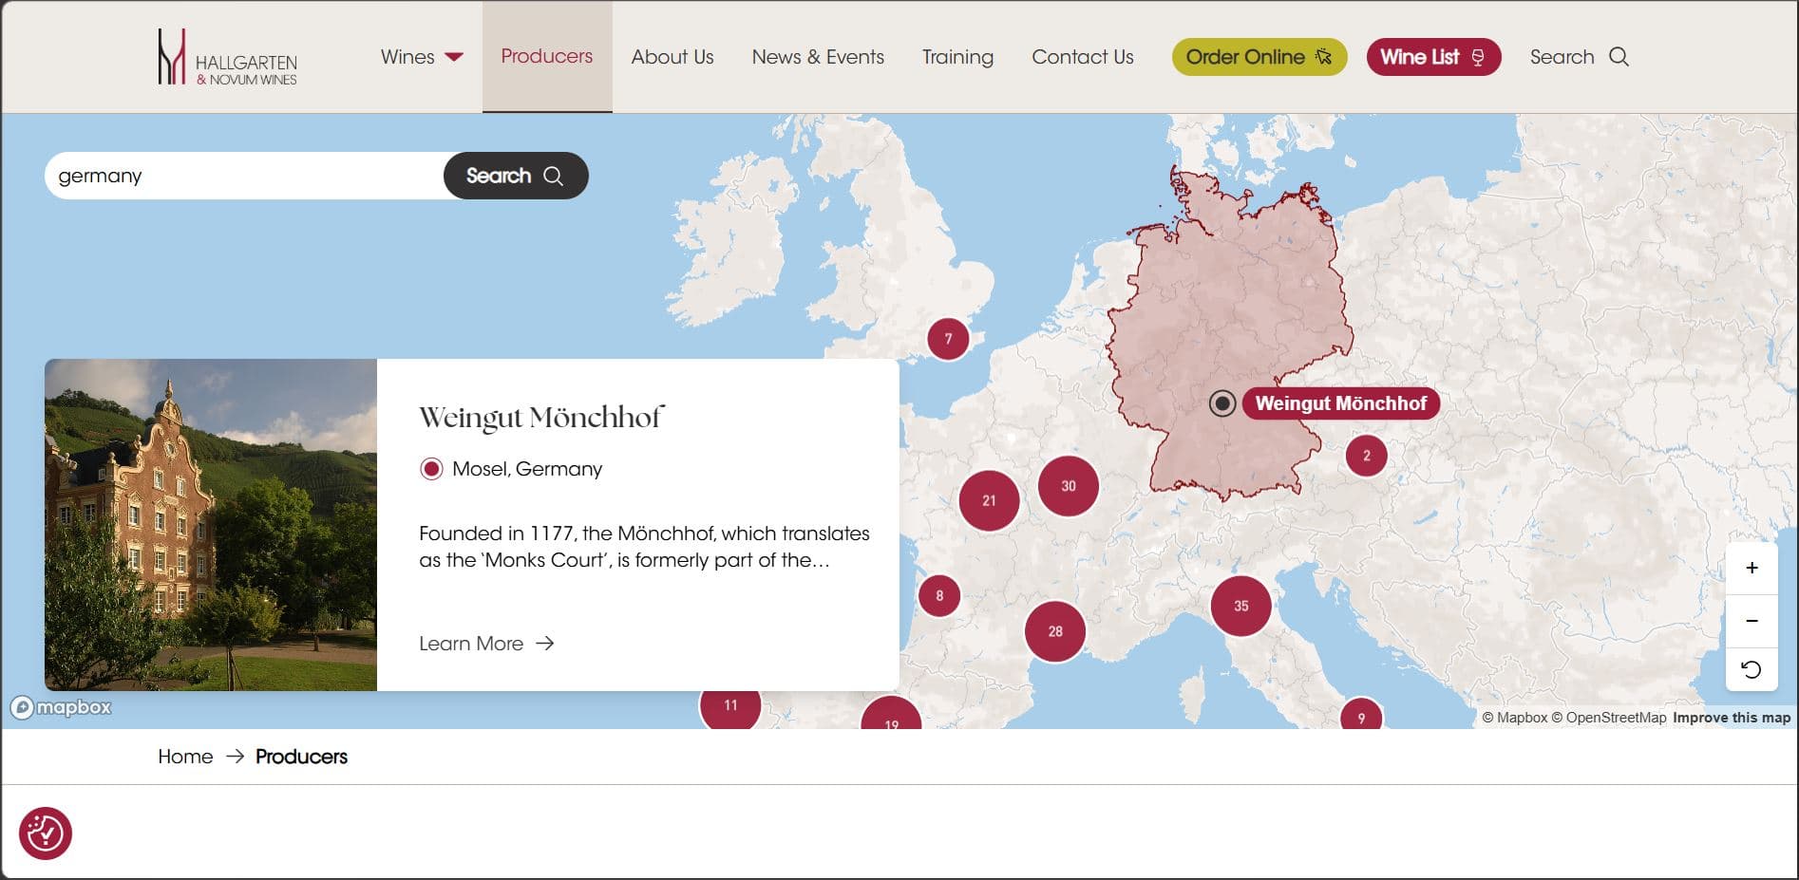
Task: Open the cluster marker labeled 7
Action: tap(948, 339)
